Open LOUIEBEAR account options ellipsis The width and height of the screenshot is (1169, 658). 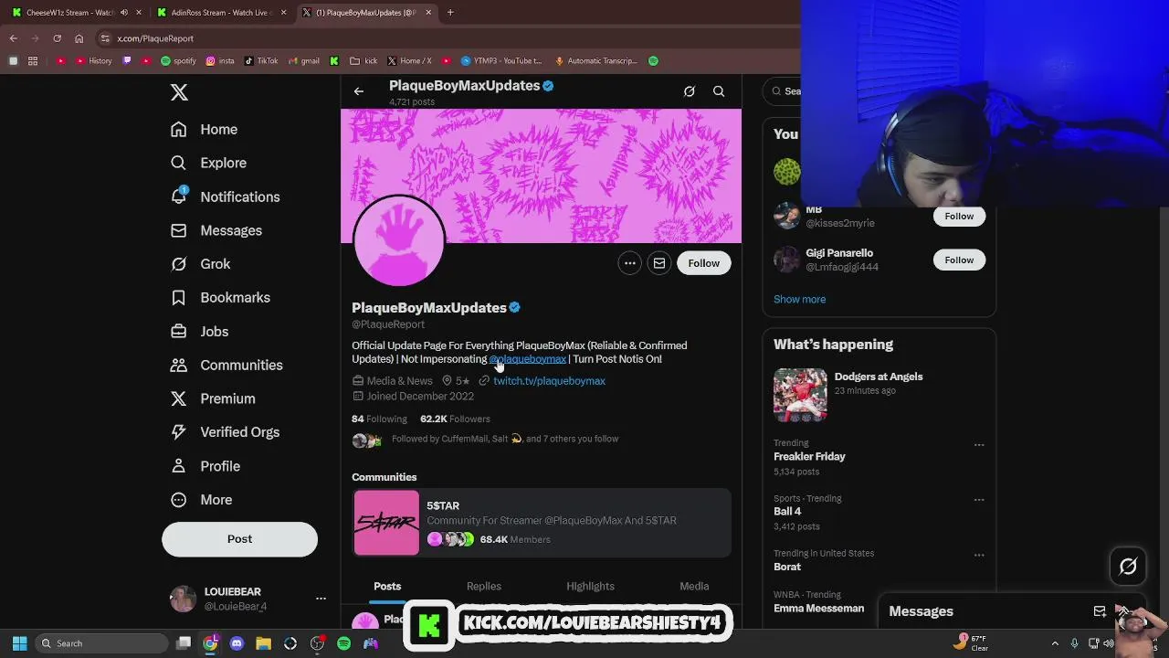[321, 599]
